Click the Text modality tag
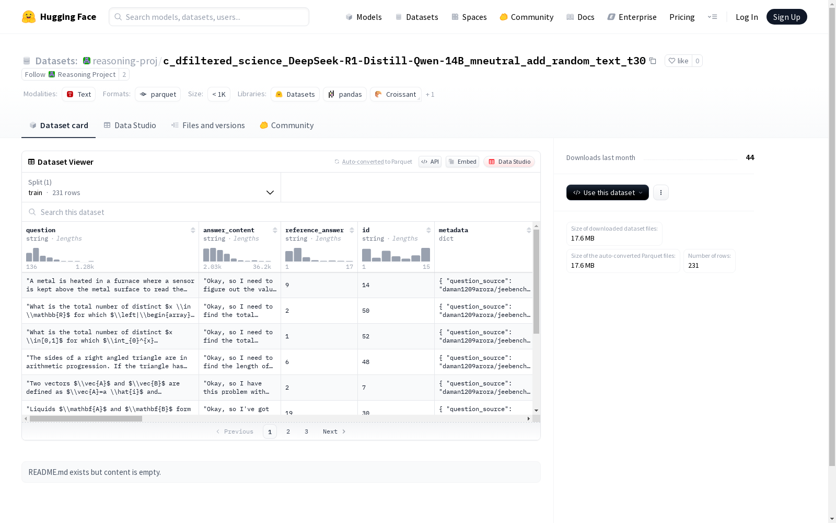Screen dimensions: 836x523 coord(79,94)
